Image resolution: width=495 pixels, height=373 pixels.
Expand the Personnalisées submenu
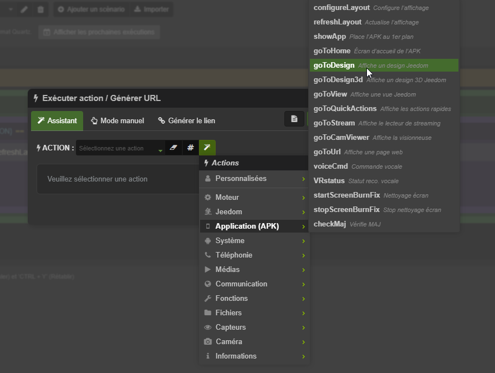coord(254,179)
